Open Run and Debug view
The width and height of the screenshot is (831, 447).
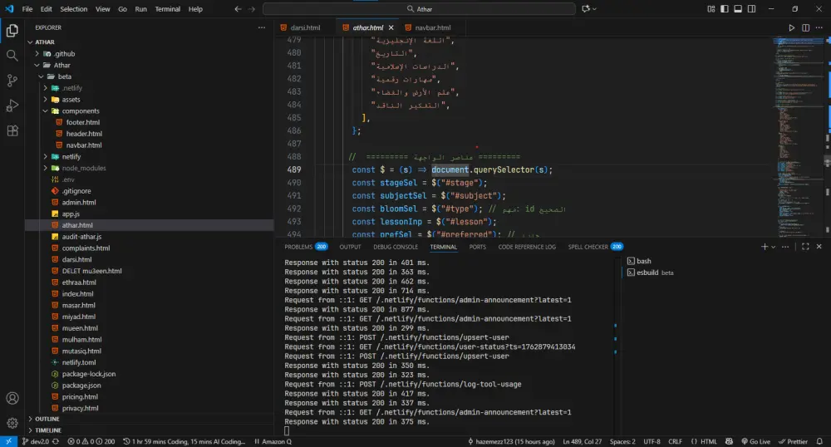pyautogui.click(x=12, y=106)
